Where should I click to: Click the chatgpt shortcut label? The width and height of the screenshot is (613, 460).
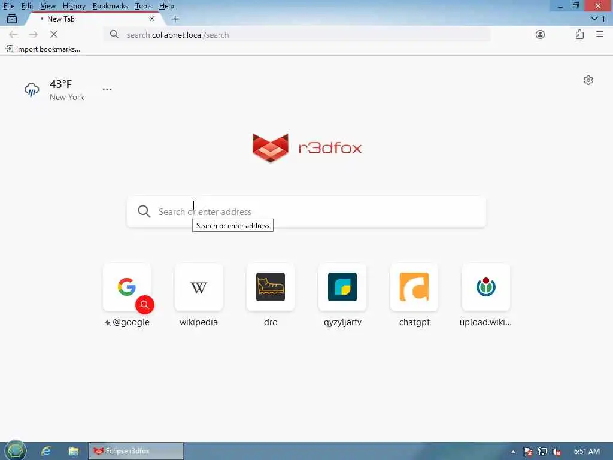point(414,322)
